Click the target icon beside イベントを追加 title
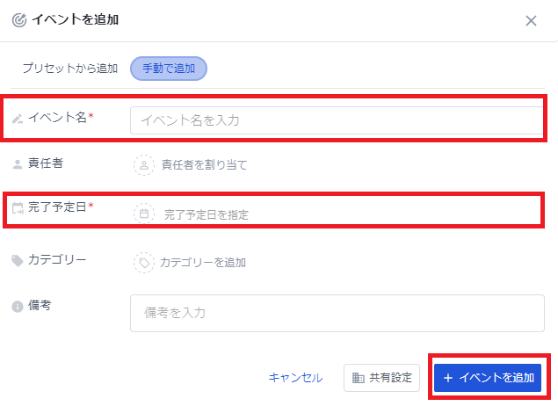 tap(19, 20)
